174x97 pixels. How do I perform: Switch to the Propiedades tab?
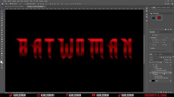[152, 32]
